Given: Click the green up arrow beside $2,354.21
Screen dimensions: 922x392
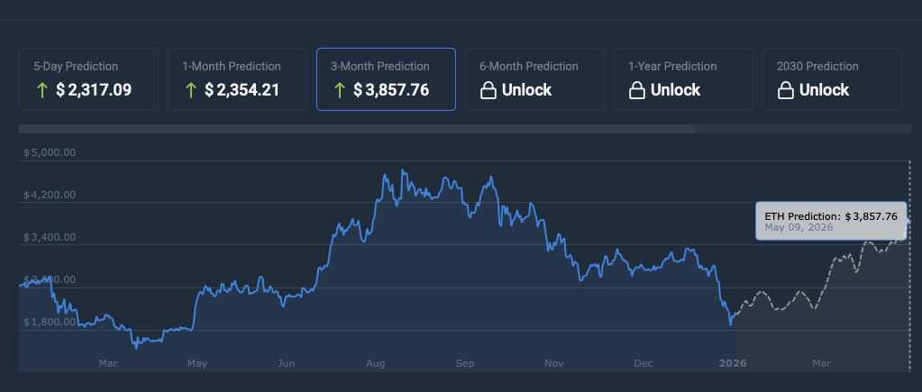Looking at the screenshot, I should [x=190, y=90].
